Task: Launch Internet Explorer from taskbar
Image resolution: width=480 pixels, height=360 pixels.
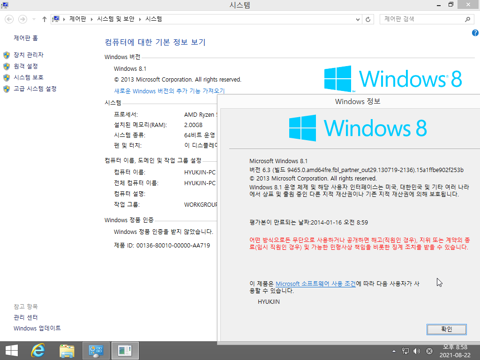Action: pyautogui.click(x=38, y=351)
